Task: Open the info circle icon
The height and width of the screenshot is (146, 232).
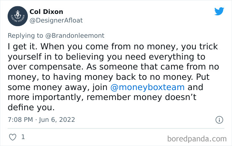Action: point(219,120)
